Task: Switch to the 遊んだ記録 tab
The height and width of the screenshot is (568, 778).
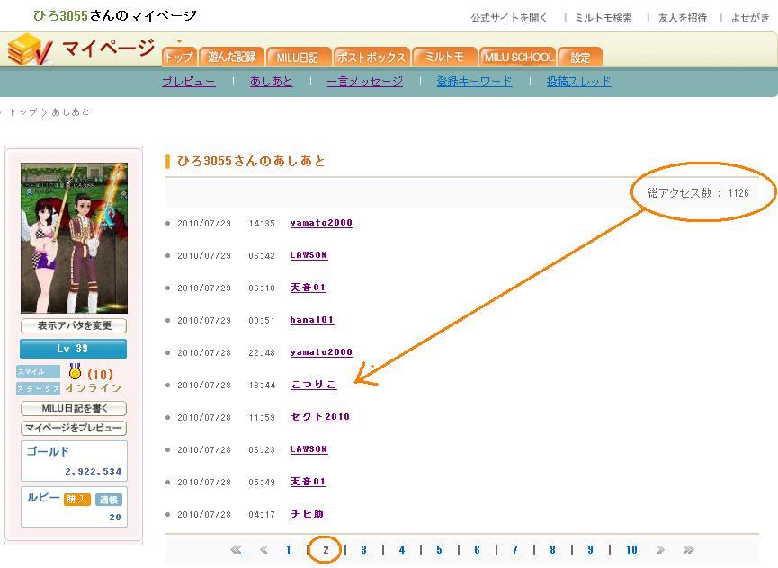Action: [x=231, y=57]
